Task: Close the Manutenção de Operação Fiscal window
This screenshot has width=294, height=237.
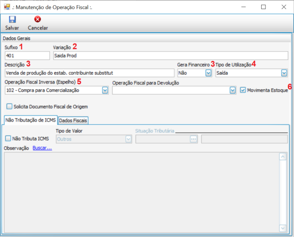Action: pos(284,7)
